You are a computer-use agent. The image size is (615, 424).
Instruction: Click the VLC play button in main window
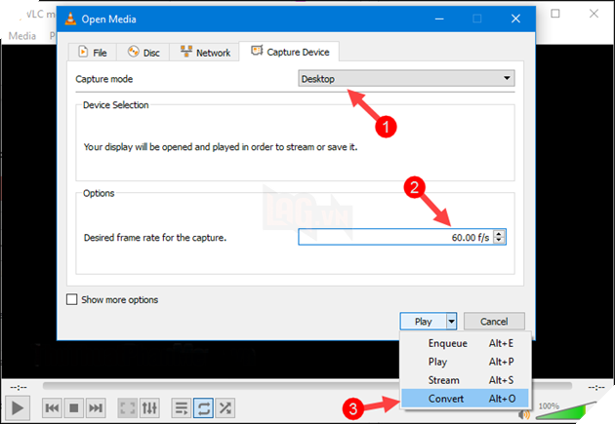18,408
